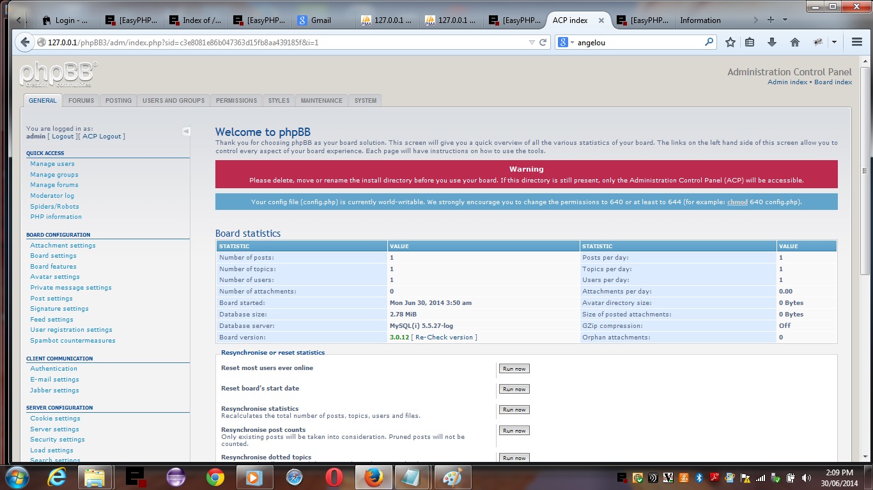Open Attachment settings in sidebar
Image resolution: width=873 pixels, height=490 pixels.
coord(63,246)
